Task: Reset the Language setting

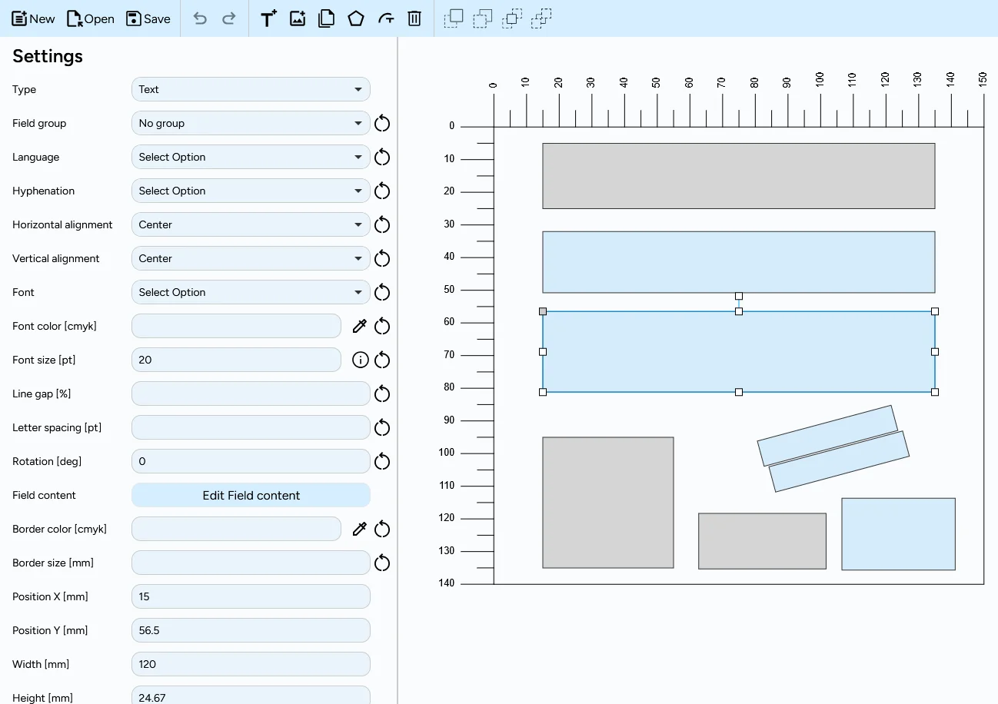Action: click(x=382, y=158)
